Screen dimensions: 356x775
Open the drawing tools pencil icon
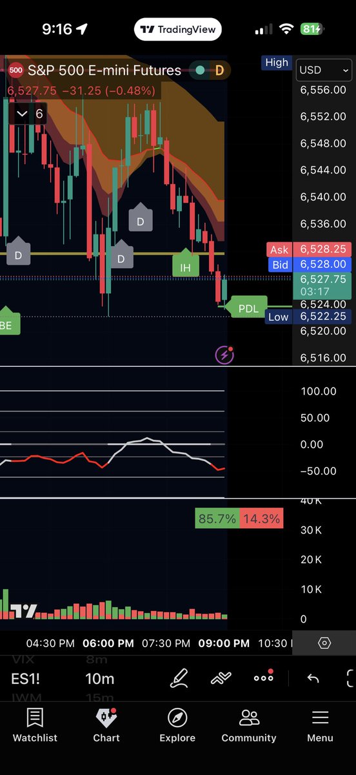179,678
